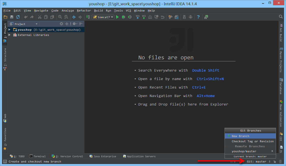Toggle the Hector inspector icon in status bar
Image resolution: width=286 pixels, height=166 pixels.
[281, 162]
